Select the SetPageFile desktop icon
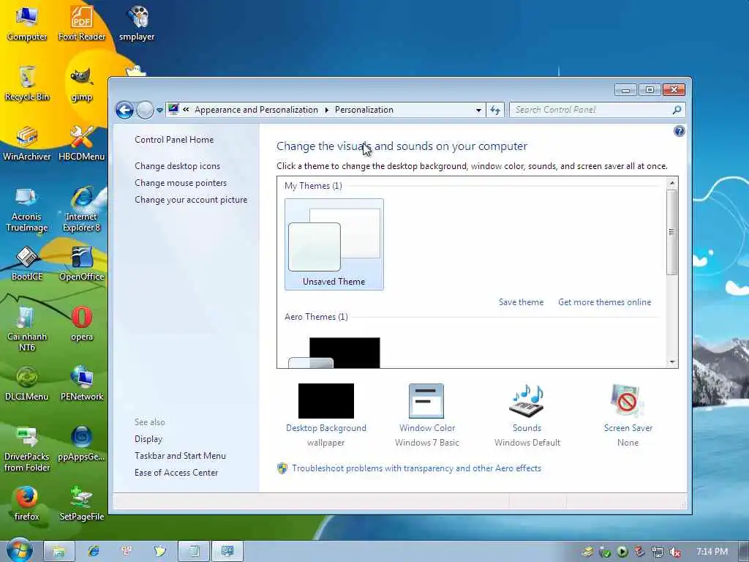 click(82, 503)
